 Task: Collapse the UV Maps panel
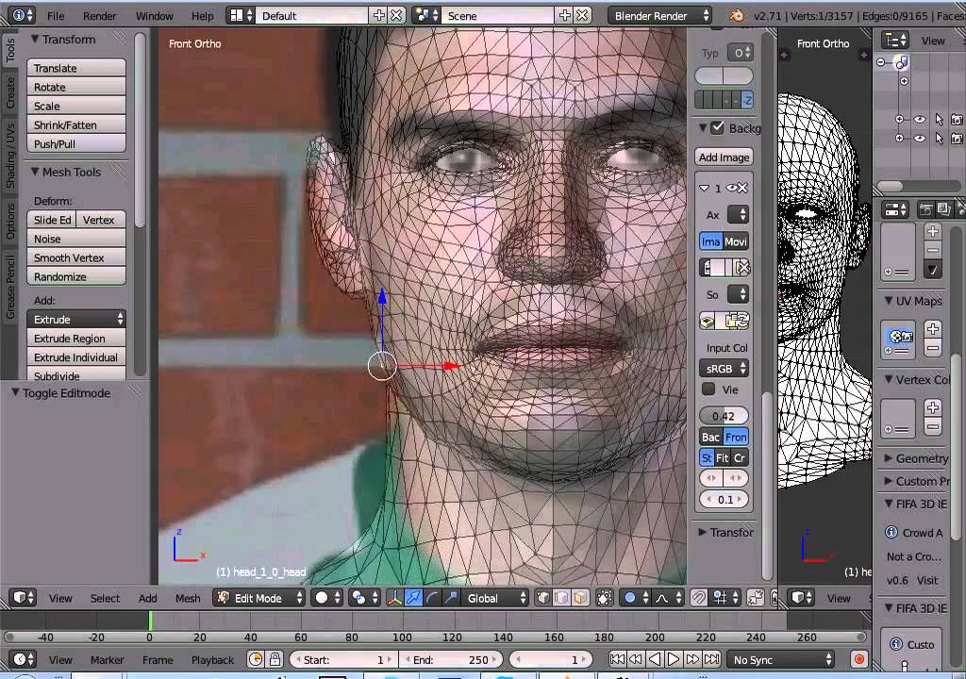coord(889,301)
